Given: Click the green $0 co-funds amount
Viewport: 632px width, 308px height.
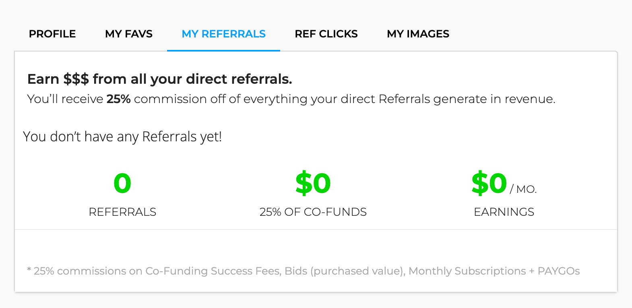Looking at the screenshot, I should [x=313, y=183].
